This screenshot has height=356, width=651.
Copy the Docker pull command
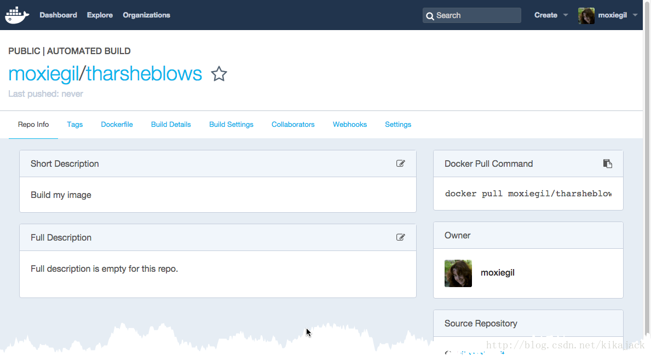pyautogui.click(x=607, y=164)
